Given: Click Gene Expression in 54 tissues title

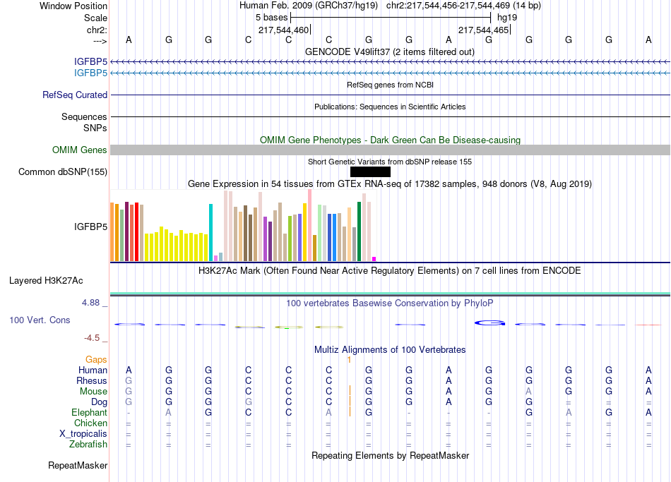Looking at the screenshot, I should [x=390, y=184].
